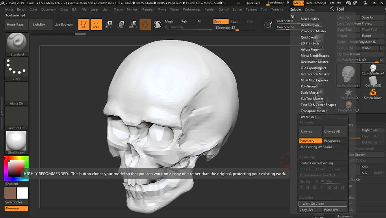The width and height of the screenshot is (386, 218).
Task: Expand SubTool Master section
Action: click(x=312, y=99)
